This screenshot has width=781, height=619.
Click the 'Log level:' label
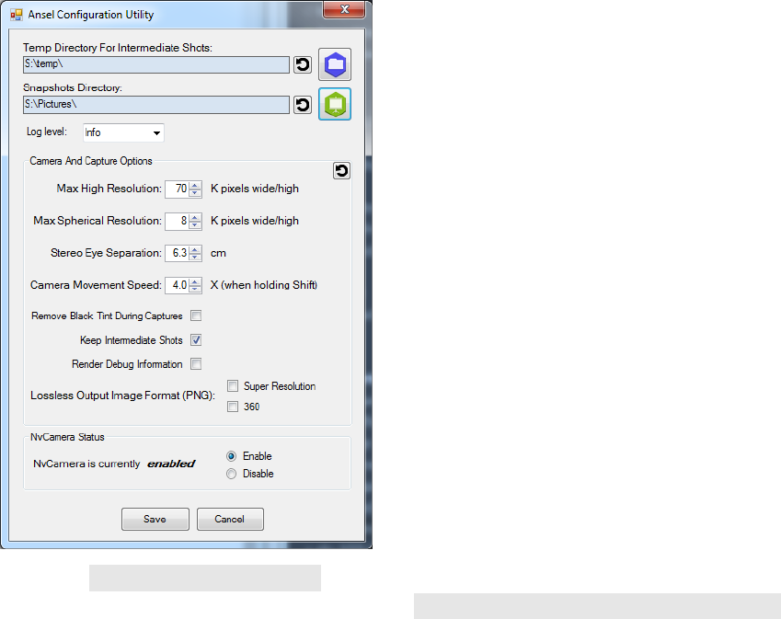click(x=47, y=132)
